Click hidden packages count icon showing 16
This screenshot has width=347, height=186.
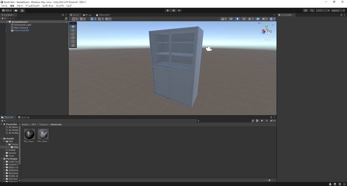[x=273, y=121]
